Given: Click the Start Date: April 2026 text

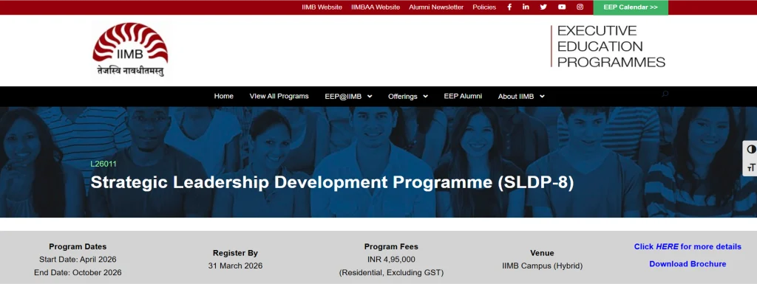Looking at the screenshot, I should (78, 260).
